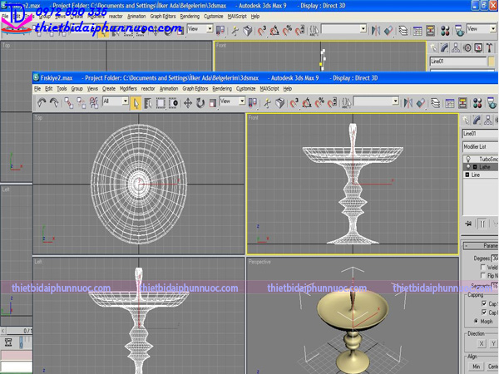Open MAXScript menu in back window

[x=237, y=17]
